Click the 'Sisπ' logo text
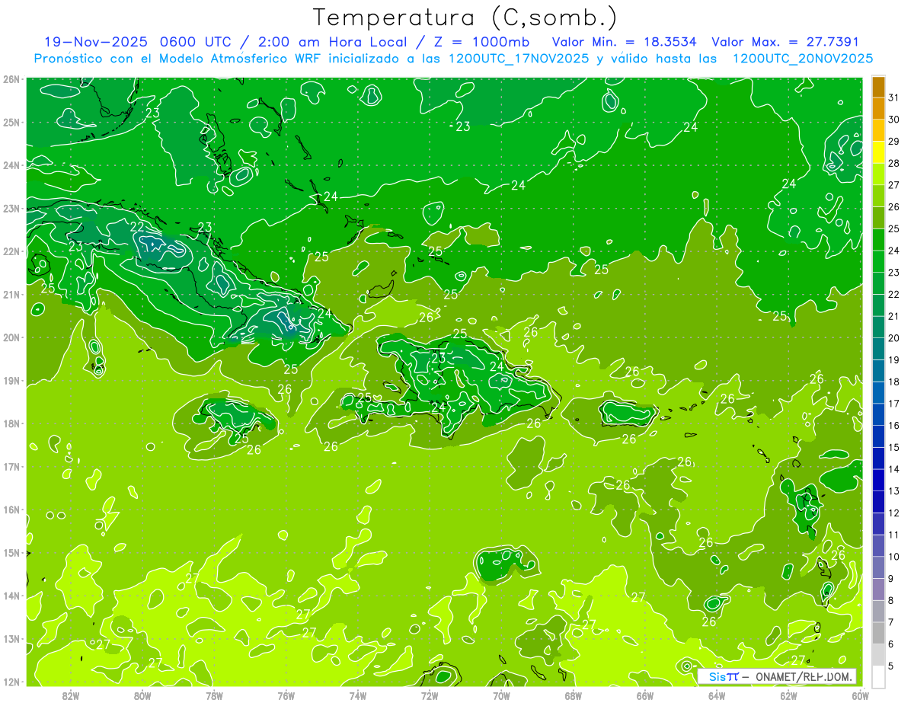The width and height of the screenshot is (914, 706). pos(723,676)
